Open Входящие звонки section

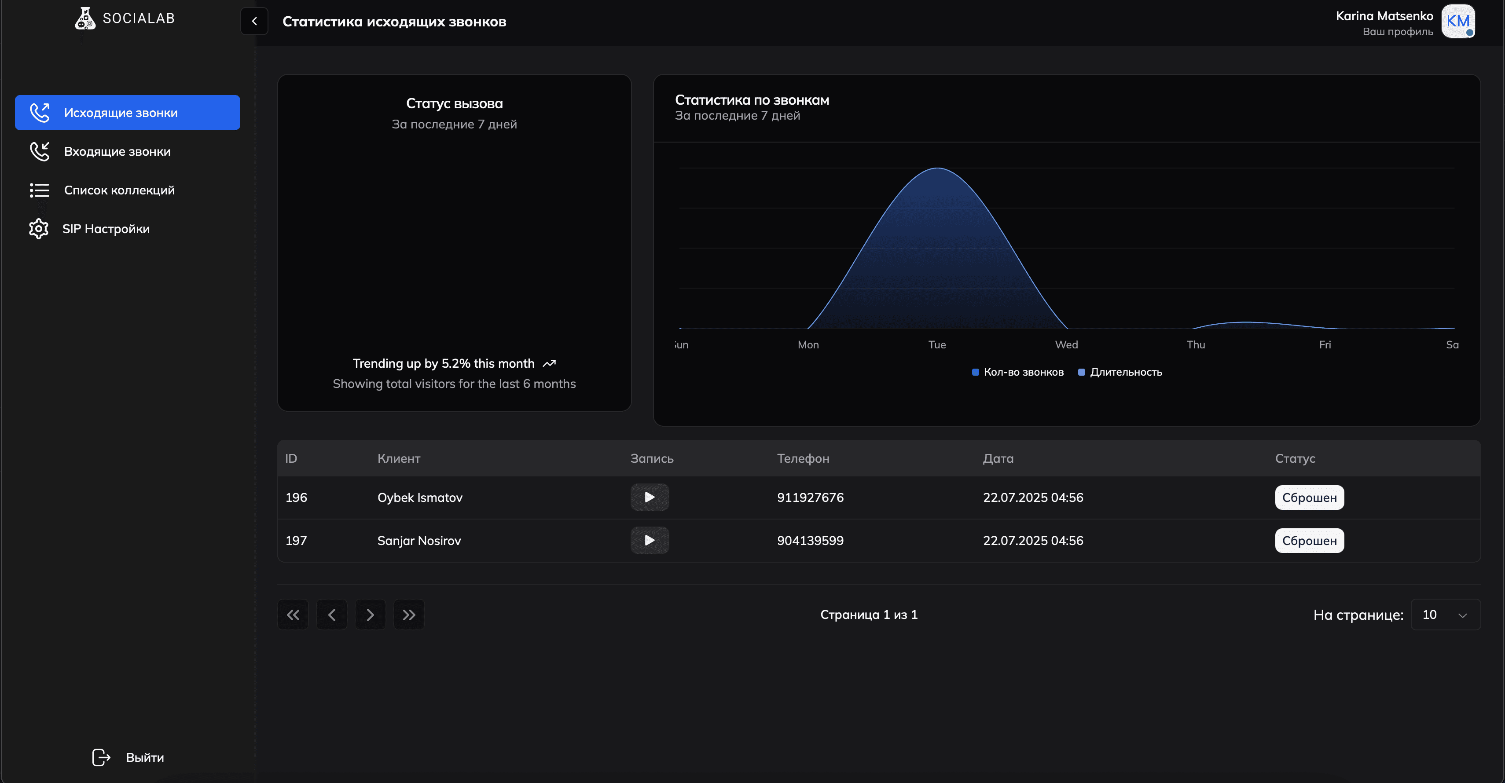[x=117, y=151]
